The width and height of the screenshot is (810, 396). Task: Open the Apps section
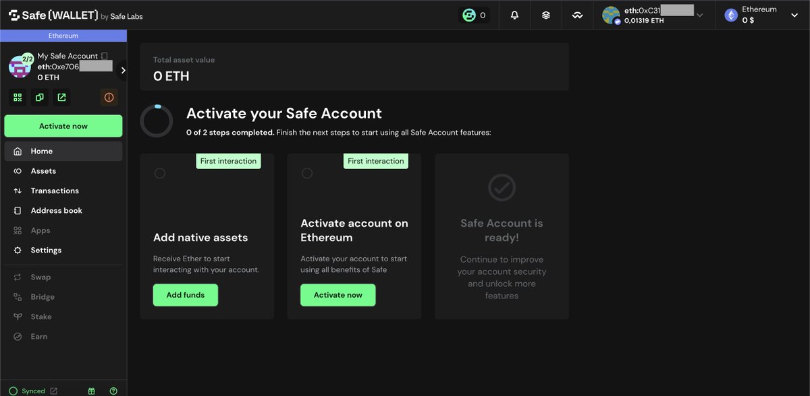pyautogui.click(x=63, y=230)
